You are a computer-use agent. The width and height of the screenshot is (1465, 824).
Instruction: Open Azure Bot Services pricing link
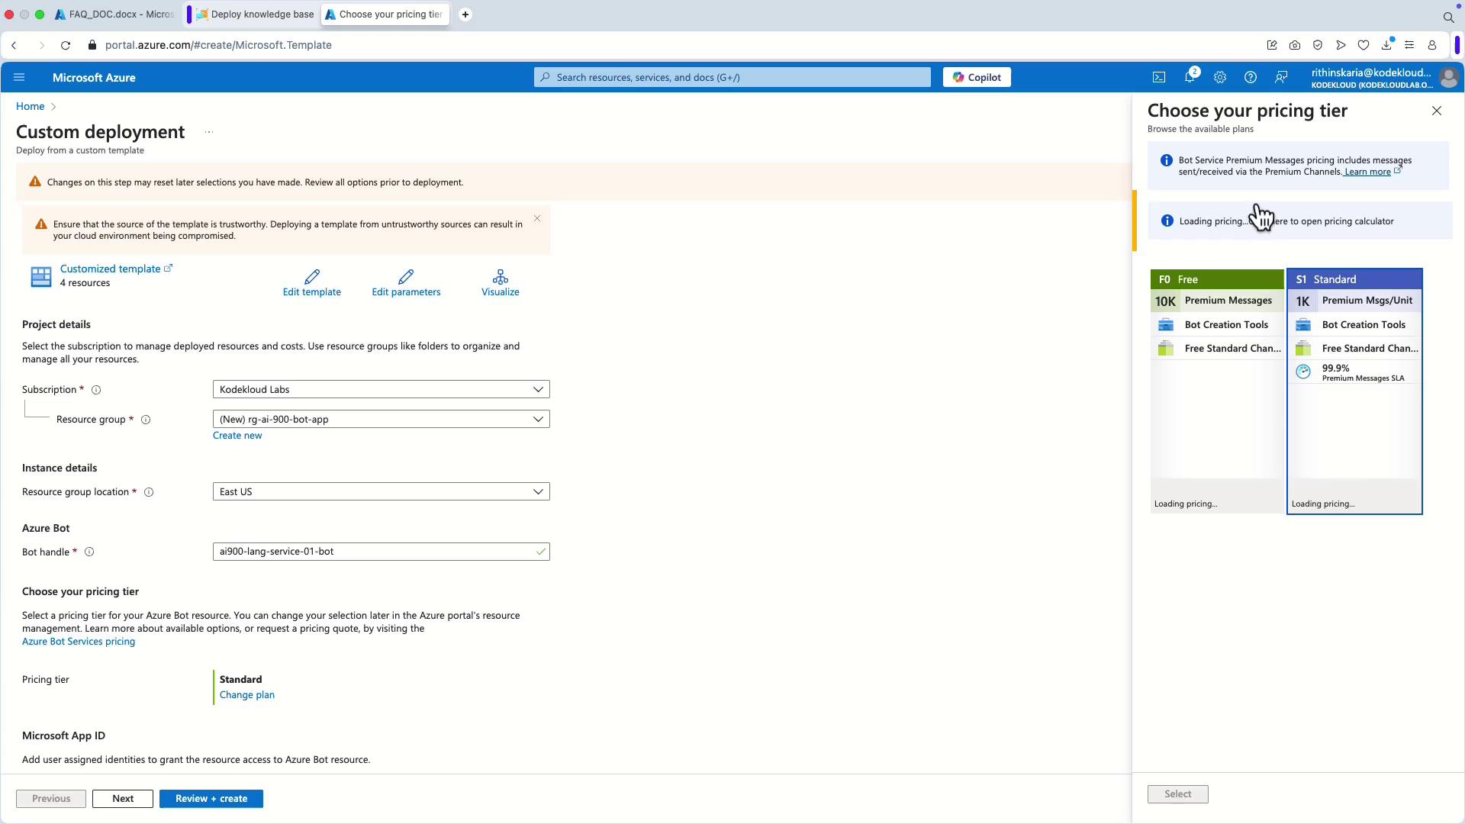click(79, 642)
